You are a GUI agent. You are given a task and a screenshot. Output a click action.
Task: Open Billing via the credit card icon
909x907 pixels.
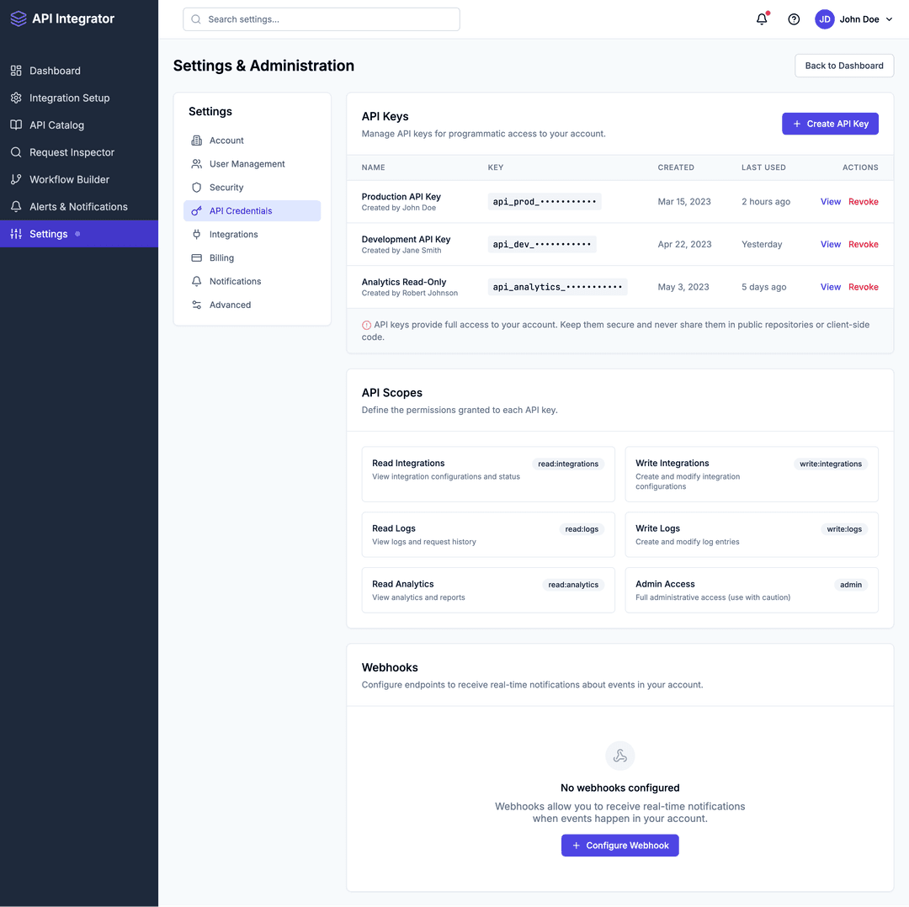point(197,257)
